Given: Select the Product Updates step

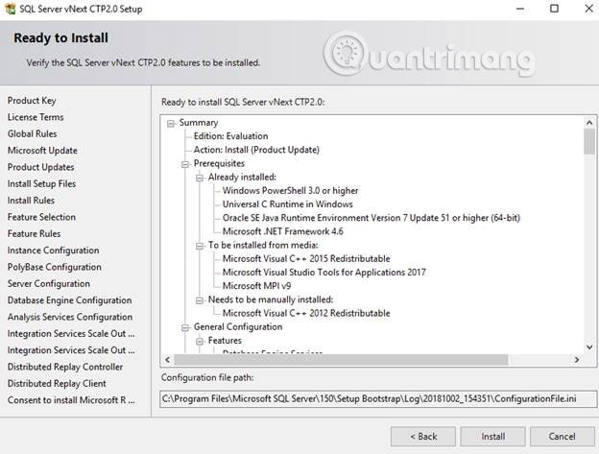Looking at the screenshot, I should click(x=41, y=167).
